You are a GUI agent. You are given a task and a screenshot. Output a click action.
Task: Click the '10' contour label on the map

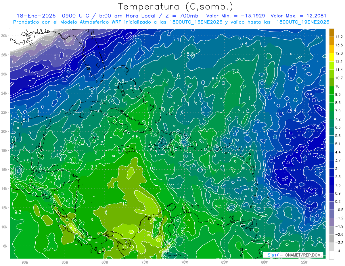tap(125, 204)
